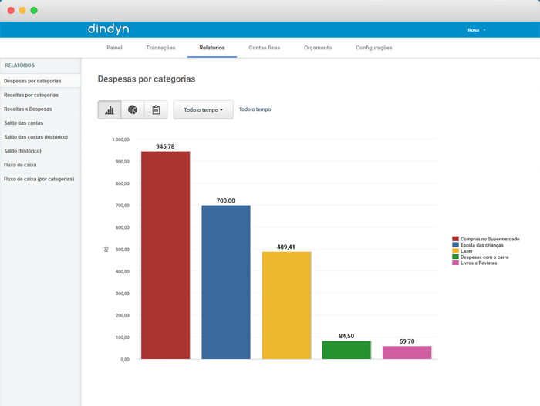Open 'Saldo das contas (histórico)' report
Image resolution: width=540 pixels, height=406 pixels.
coord(40,137)
